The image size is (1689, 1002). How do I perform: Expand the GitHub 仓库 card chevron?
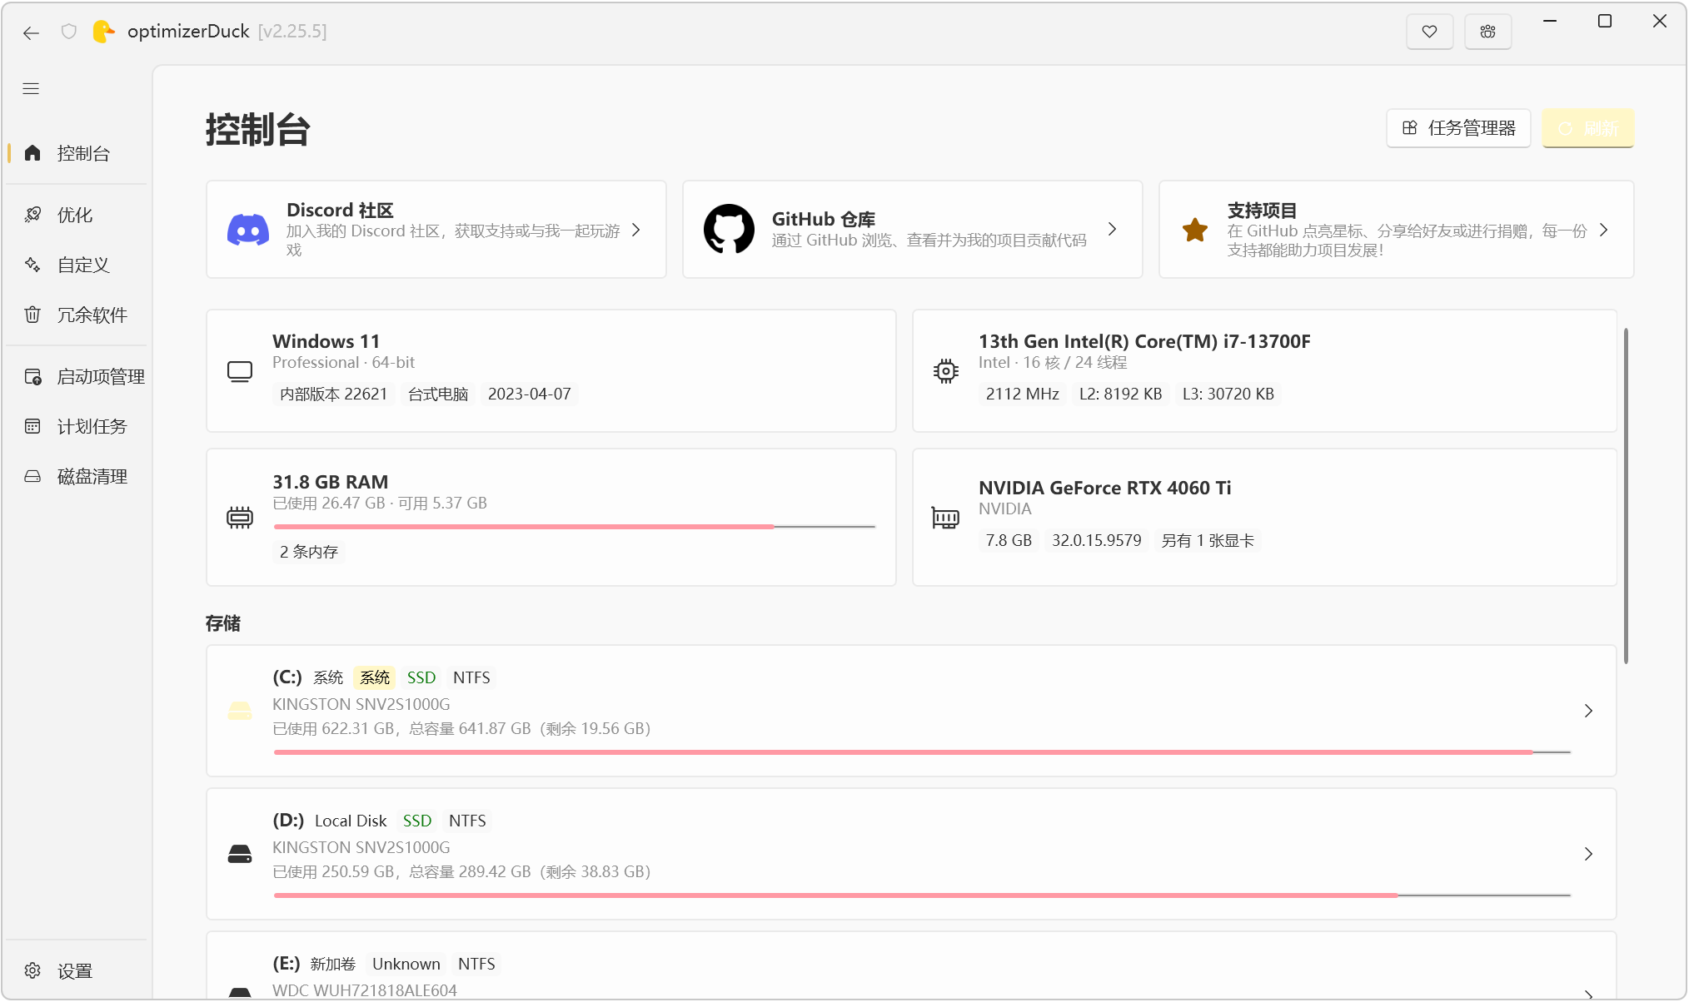[1113, 229]
